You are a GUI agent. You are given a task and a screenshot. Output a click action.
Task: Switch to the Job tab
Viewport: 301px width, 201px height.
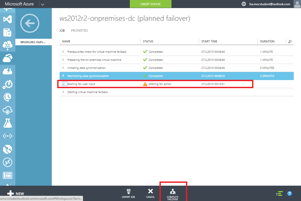(62, 31)
